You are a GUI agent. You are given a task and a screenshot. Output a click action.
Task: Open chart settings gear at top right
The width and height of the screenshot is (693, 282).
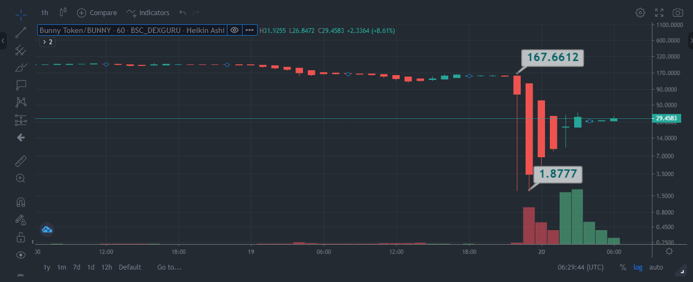[x=640, y=12]
